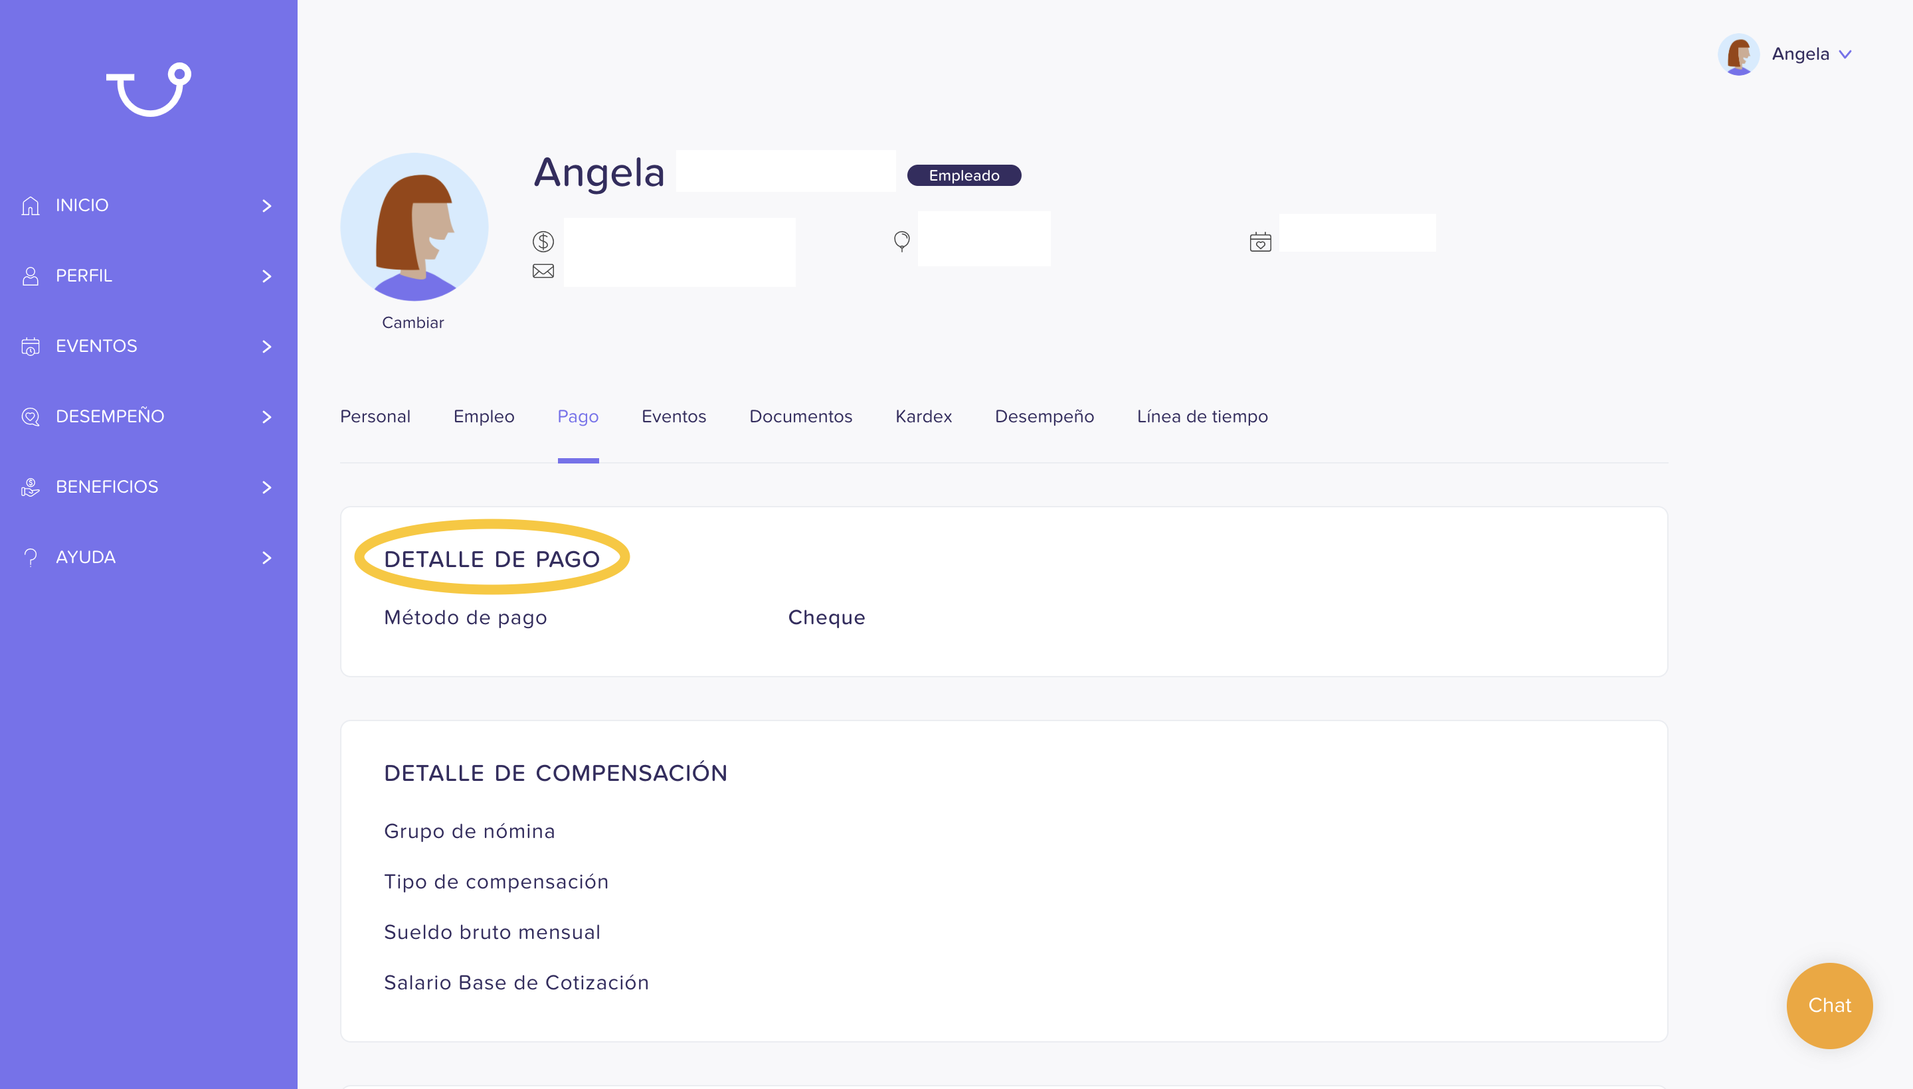Open the BENEFICIOS sidebar menu item
Viewport: 1913px width, 1089px height.
click(x=148, y=487)
